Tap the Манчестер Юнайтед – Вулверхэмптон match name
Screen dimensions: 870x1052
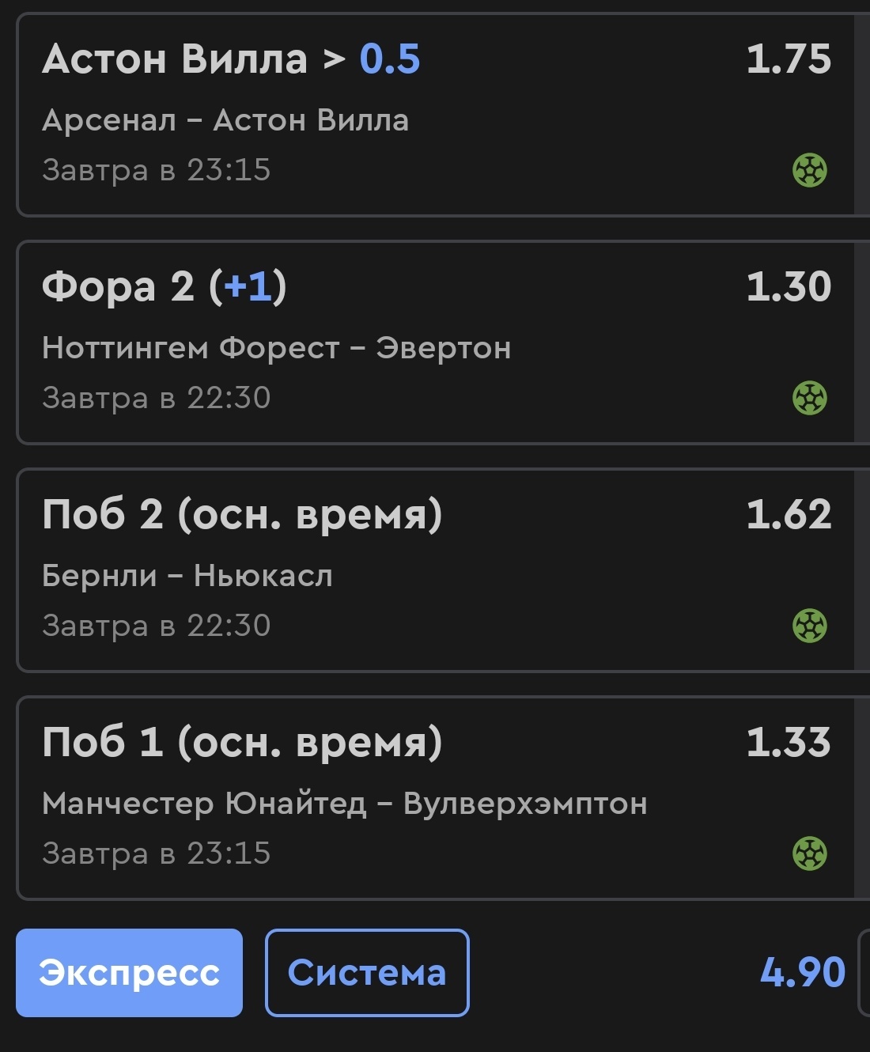(x=344, y=804)
